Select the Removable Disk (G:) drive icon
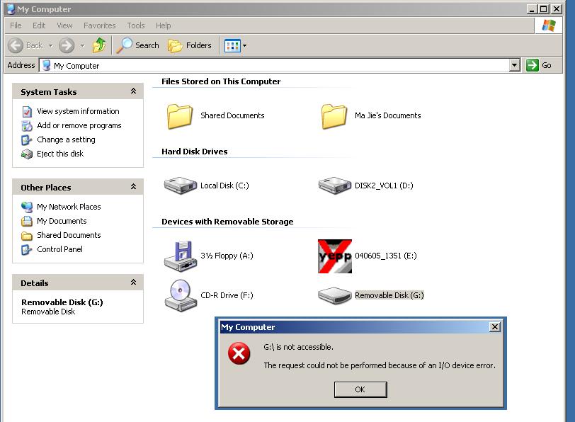 (334, 295)
